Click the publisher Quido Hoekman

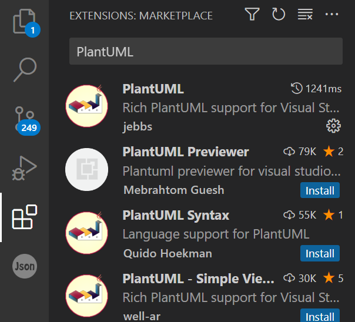point(168,253)
